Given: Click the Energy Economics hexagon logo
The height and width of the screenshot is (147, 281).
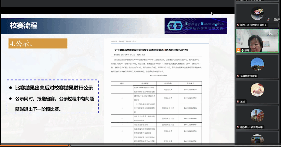Looking at the screenshot, I should tap(175, 26).
